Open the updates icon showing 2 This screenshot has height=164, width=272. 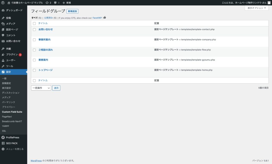[47, 3]
